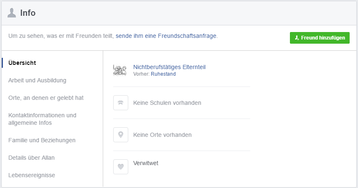Viewport: 358px width, 188px height.
Task: Click the school building icon
Action: pyautogui.click(x=121, y=103)
